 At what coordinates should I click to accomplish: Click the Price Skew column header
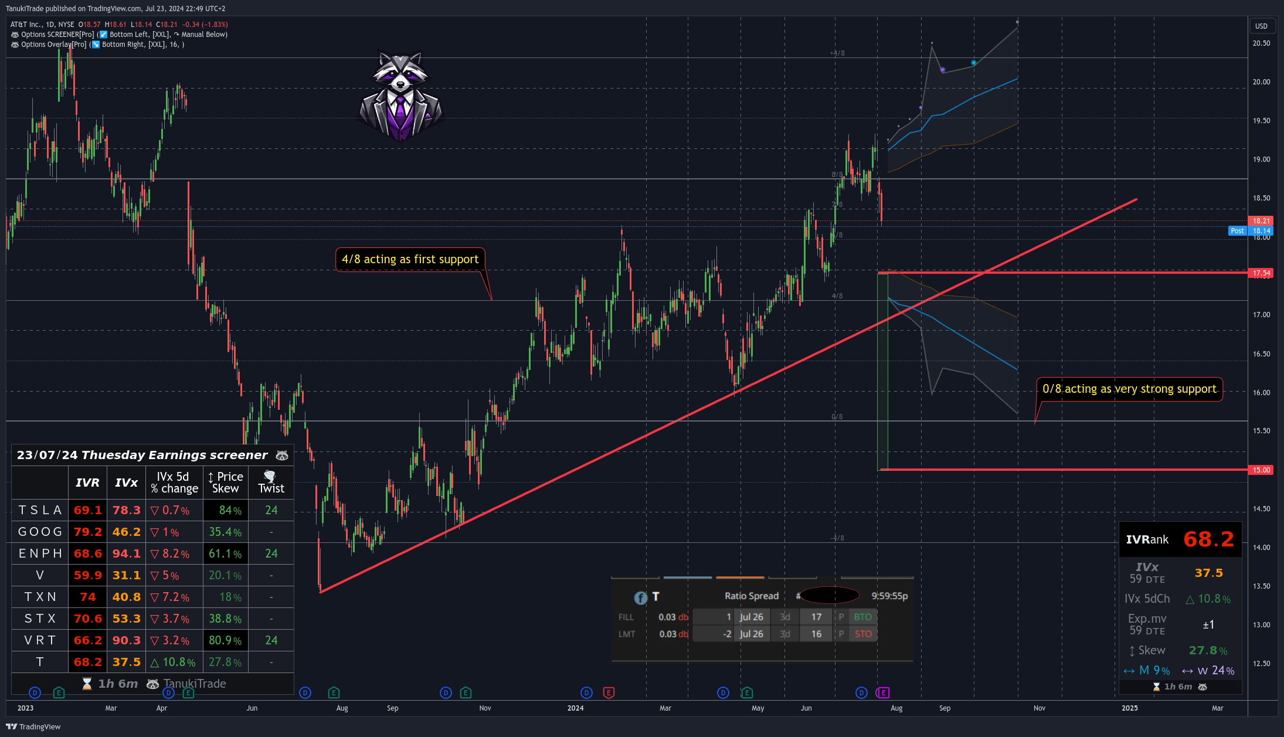(226, 483)
